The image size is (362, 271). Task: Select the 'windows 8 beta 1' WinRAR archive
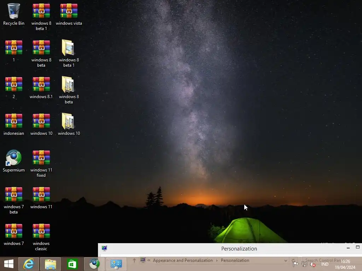[x=41, y=17]
